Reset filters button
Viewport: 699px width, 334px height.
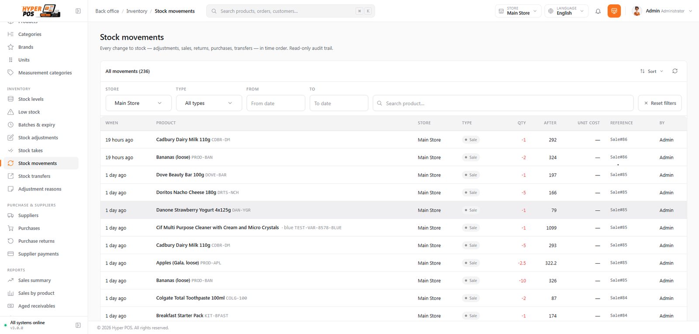[660, 103]
